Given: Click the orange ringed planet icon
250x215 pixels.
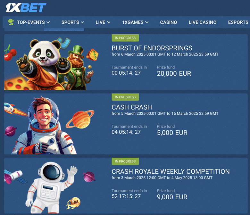Looking at the screenshot, I should tap(80, 120).
